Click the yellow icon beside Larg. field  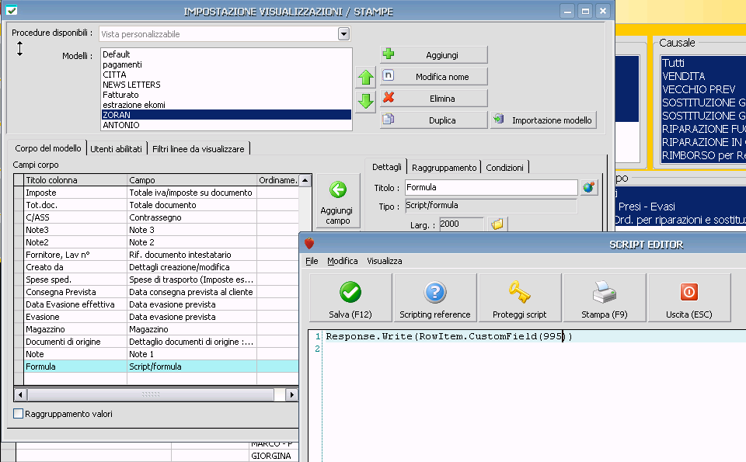tap(497, 224)
